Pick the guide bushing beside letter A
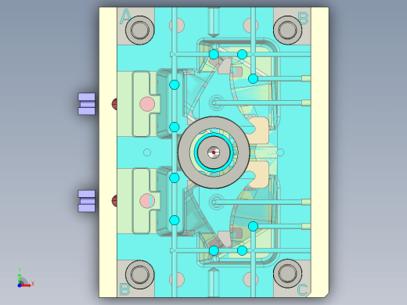This screenshot has height=305, width=407. (x=140, y=30)
